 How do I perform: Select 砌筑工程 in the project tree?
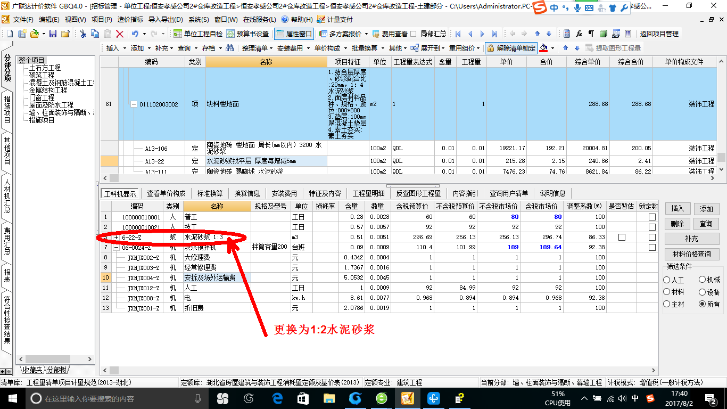pos(42,76)
